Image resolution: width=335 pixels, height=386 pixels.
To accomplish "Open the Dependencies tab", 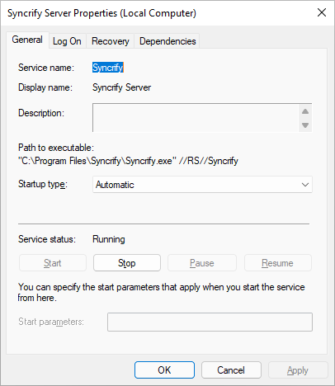I will (167, 41).
